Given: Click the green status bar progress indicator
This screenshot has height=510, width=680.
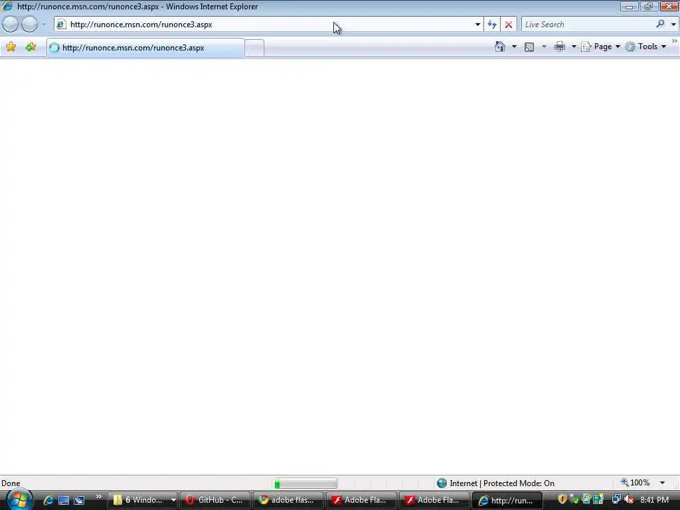Looking at the screenshot, I should tap(305, 483).
